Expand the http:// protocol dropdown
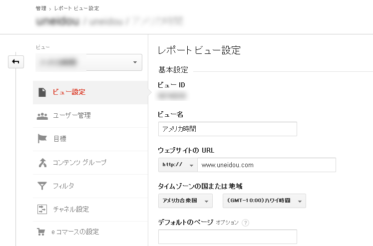Screen dimensions: 373x246 pyautogui.click(x=177, y=165)
